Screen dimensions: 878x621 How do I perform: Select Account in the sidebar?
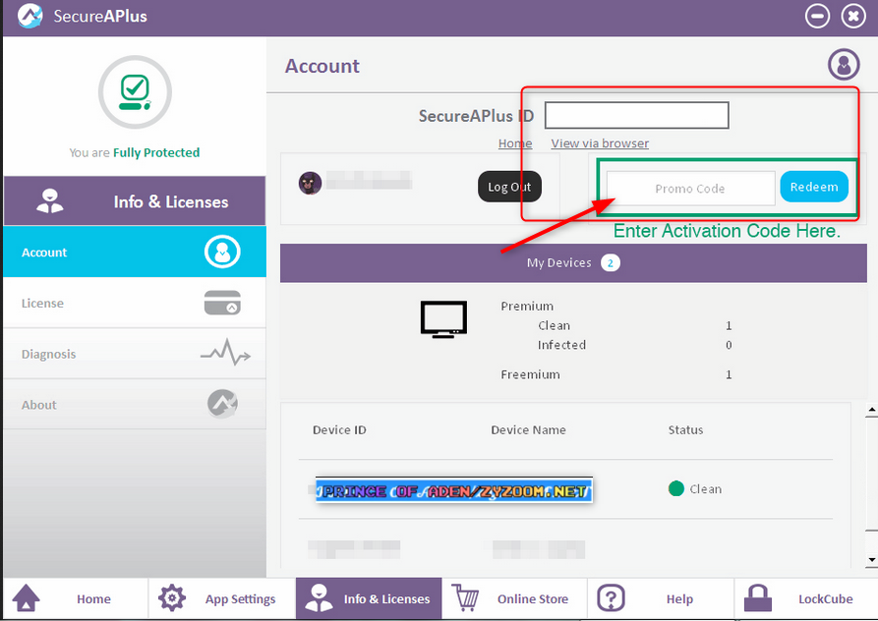tap(135, 252)
